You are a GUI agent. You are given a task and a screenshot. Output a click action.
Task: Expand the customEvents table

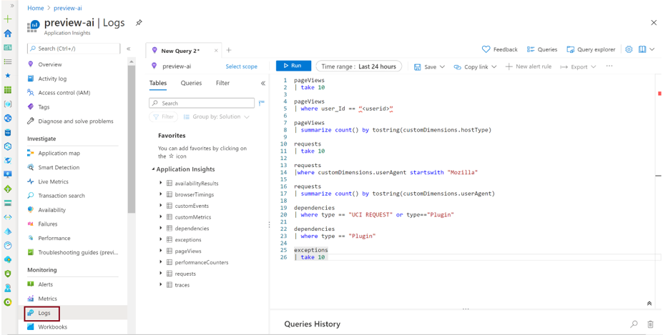(x=161, y=205)
